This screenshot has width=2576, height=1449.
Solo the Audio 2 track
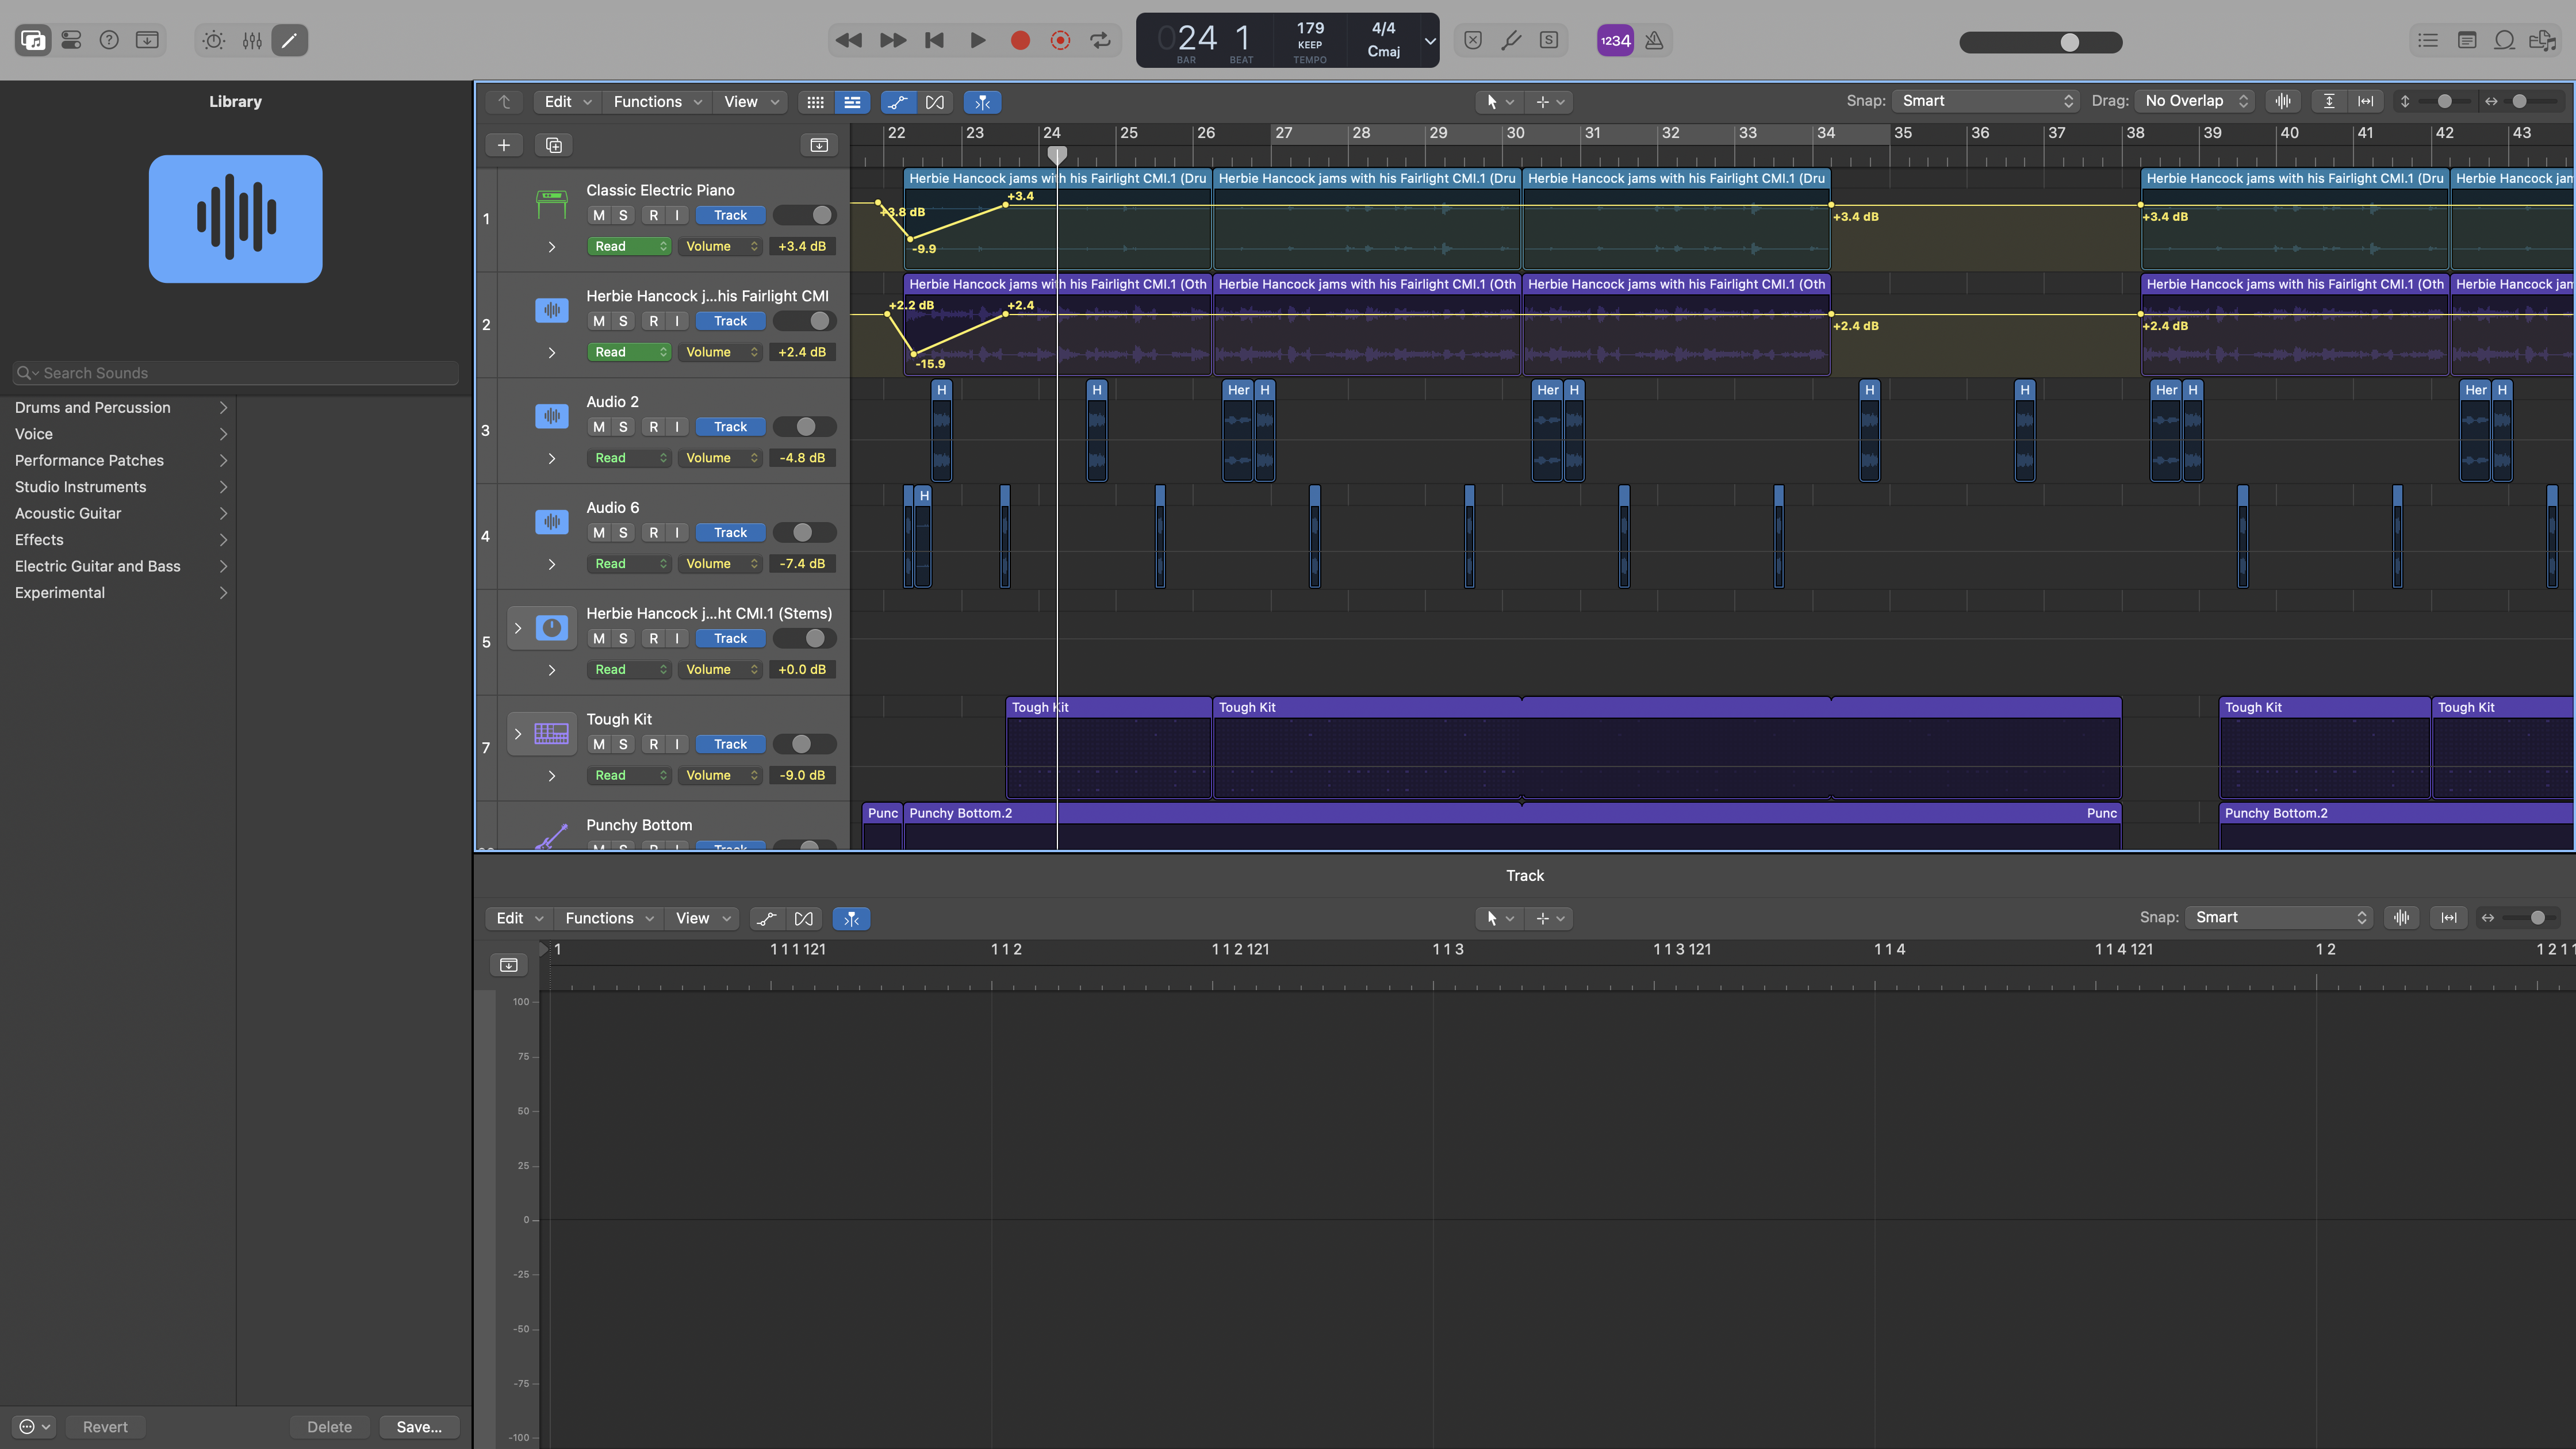point(623,427)
